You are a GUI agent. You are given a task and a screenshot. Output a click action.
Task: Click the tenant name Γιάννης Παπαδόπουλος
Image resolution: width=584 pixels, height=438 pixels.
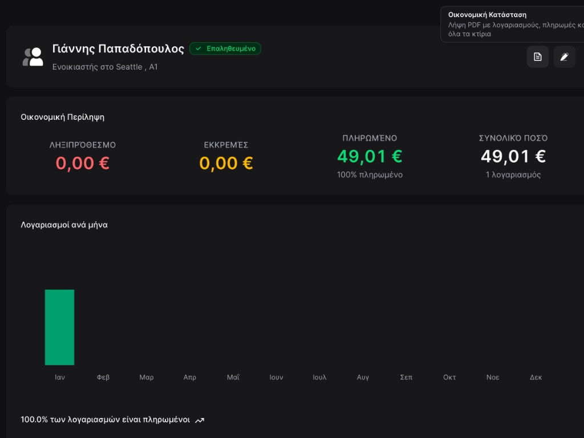pos(118,48)
